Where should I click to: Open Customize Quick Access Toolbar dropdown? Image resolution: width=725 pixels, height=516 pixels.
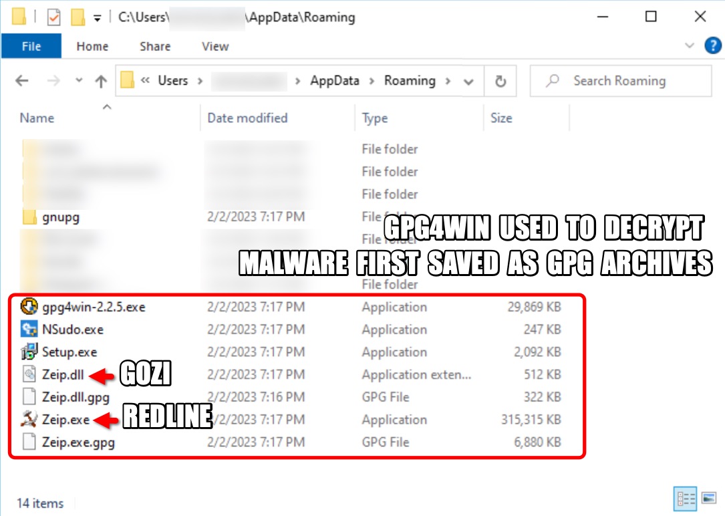[97, 19]
